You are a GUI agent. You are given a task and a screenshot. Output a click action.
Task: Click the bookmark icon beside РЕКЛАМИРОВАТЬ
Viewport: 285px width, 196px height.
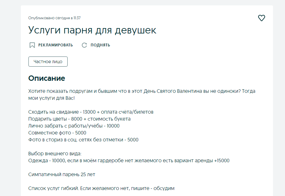point(32,45)
